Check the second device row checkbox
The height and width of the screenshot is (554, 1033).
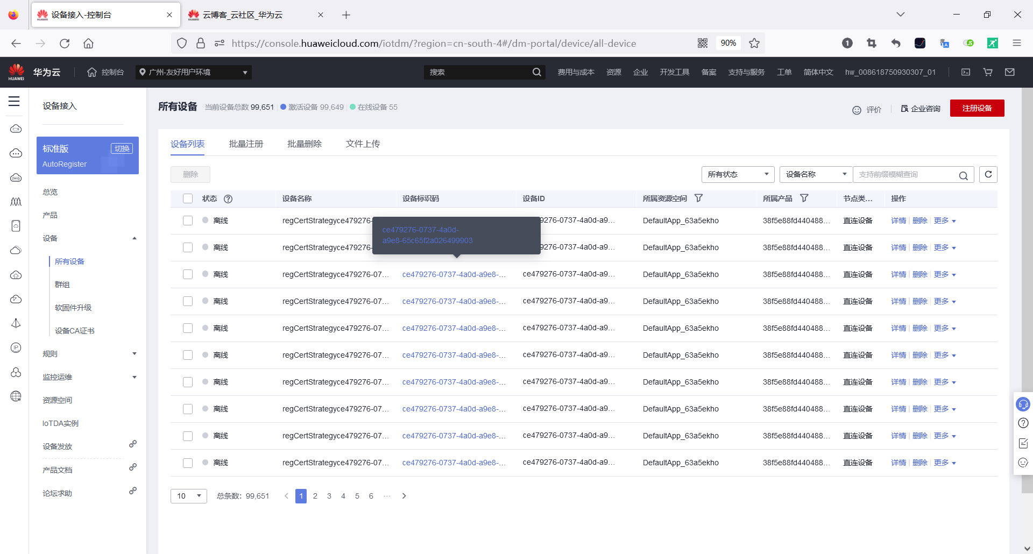[x=188, y=247]
